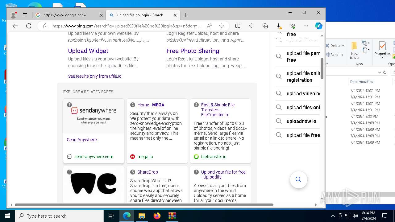Open Browser essentials heart icon
This screenshot has height=222, width=395.
click(x=292, y=26)
